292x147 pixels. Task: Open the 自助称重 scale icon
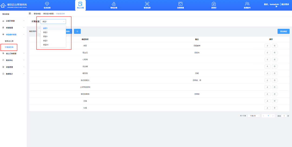coord(180,4)
